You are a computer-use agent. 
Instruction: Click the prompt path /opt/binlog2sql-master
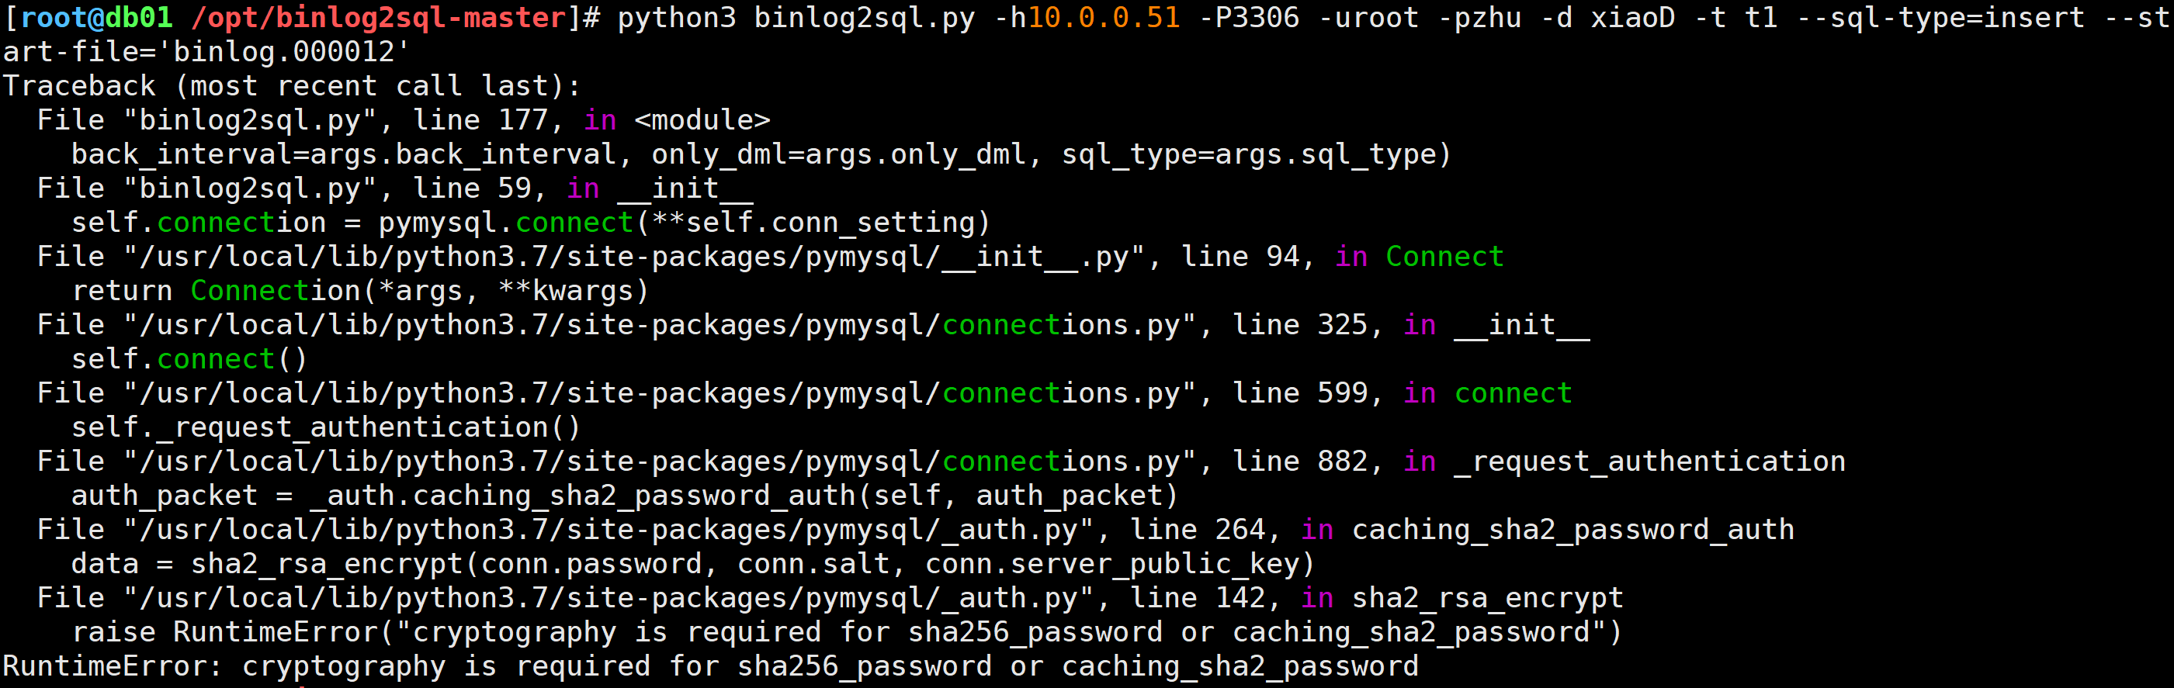pyautogui.click(x=378, y=18)
